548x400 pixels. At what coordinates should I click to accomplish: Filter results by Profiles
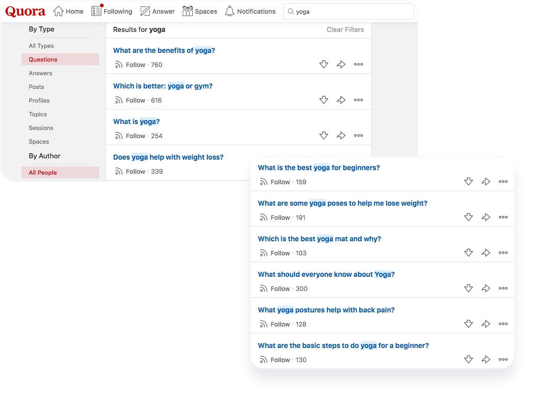coord(39,100)
